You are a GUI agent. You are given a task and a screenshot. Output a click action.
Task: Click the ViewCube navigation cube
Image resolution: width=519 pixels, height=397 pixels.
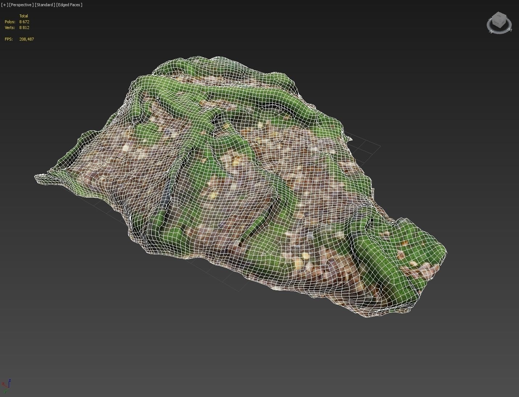point(499,20)
